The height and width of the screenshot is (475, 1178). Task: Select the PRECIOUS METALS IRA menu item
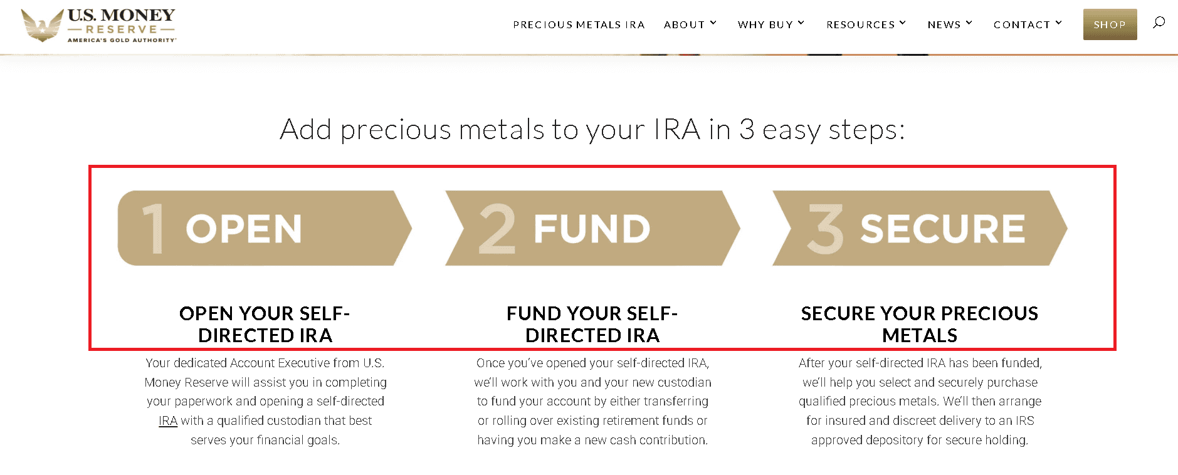click(578, 24)
